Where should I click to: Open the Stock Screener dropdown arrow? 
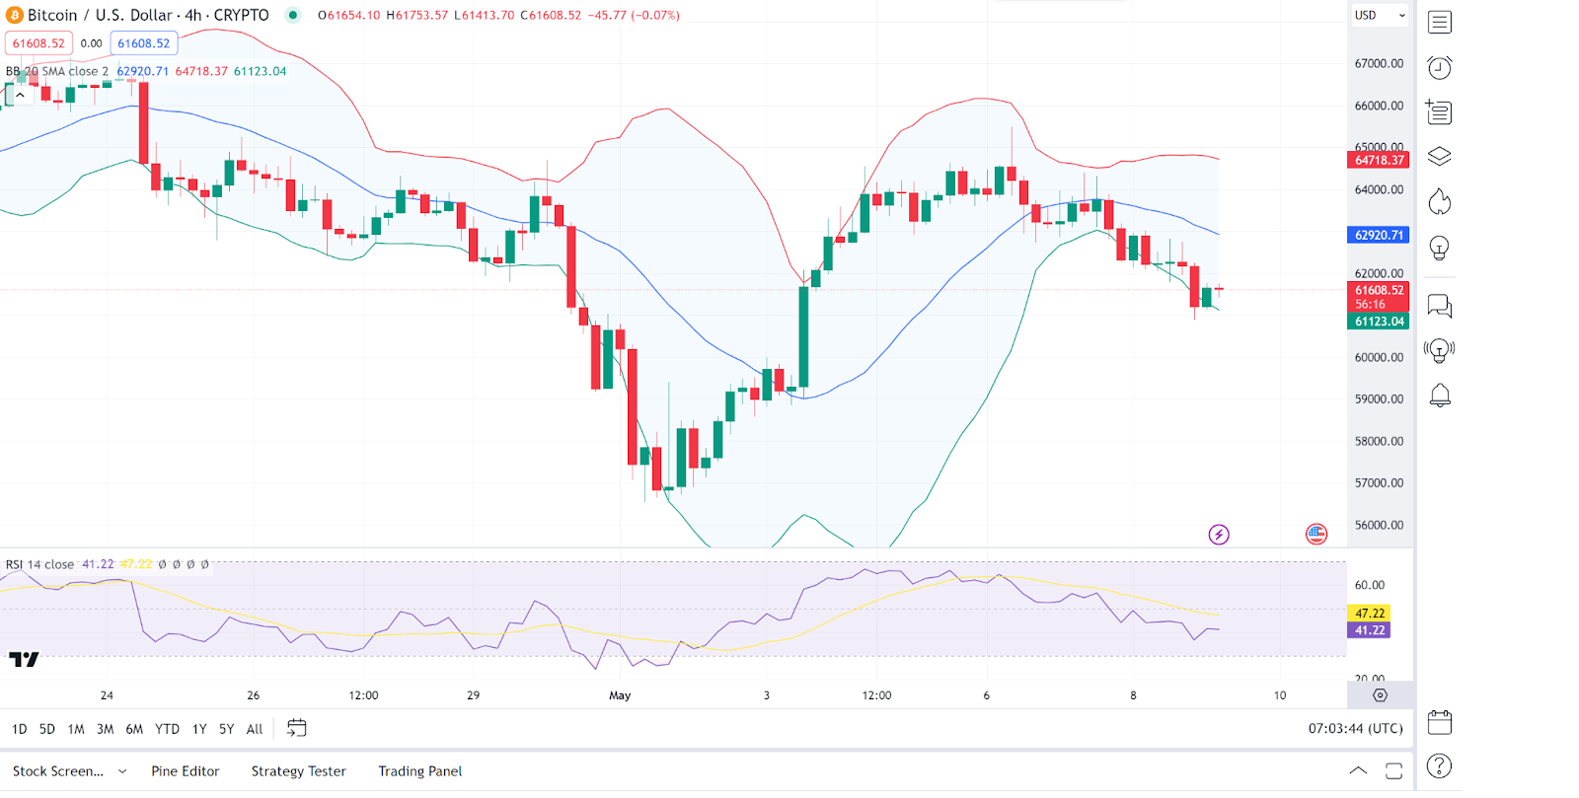tap(122, 771)
